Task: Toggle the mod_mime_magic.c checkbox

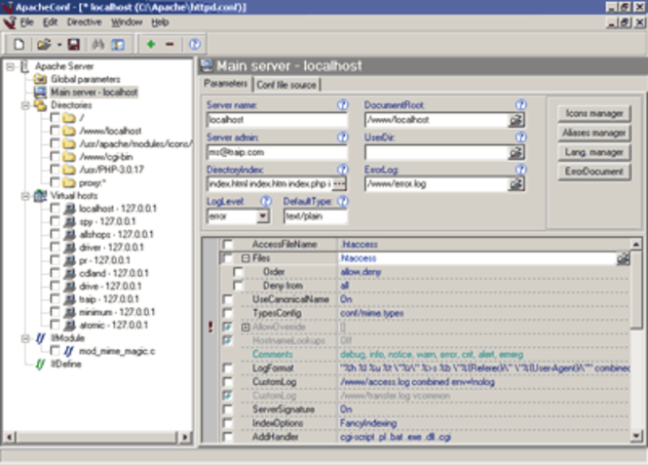Action: [x=55, y=351]
